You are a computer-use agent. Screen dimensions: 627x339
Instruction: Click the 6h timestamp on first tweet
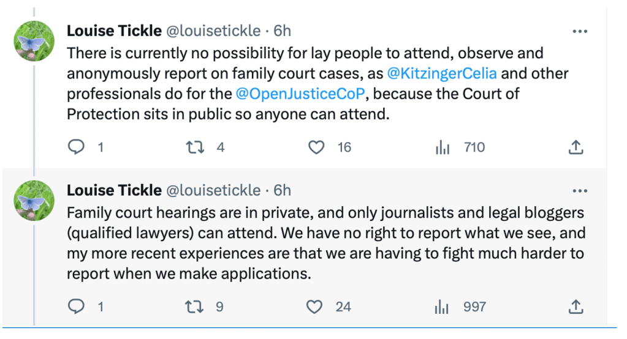281,31
